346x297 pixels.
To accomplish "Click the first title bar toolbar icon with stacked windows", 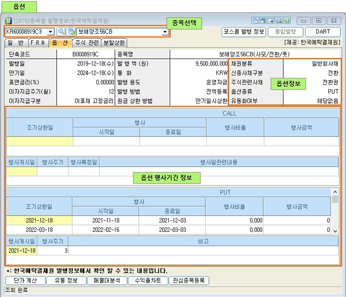I will pyautogui.click(x=255, y=21).
